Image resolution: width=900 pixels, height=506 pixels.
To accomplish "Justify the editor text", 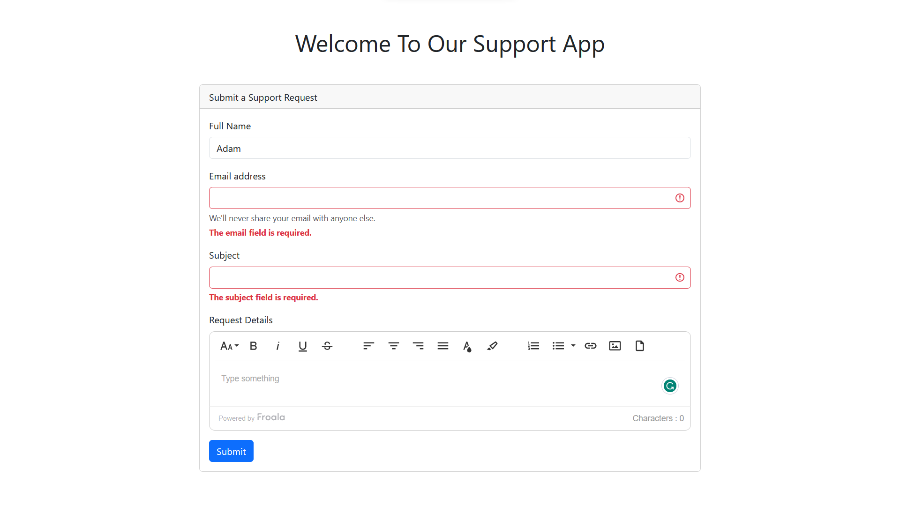I will (x=442, y=346).
